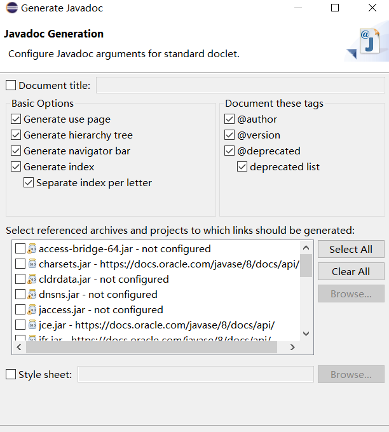Click the Javadoc wizard banner icon
Image resolution: width=389 pixels, height=432 pixels.
point(367,43)
